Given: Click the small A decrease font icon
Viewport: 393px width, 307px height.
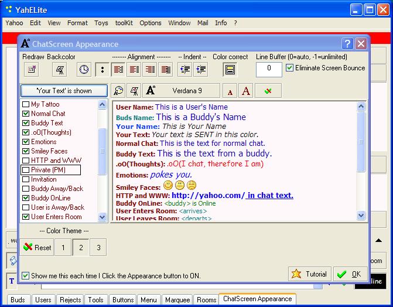Looking at the screenshot, I should 230,91.
